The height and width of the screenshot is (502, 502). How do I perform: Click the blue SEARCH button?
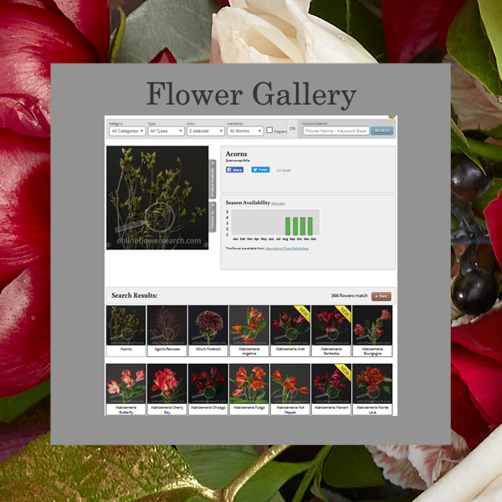[382, 131]
